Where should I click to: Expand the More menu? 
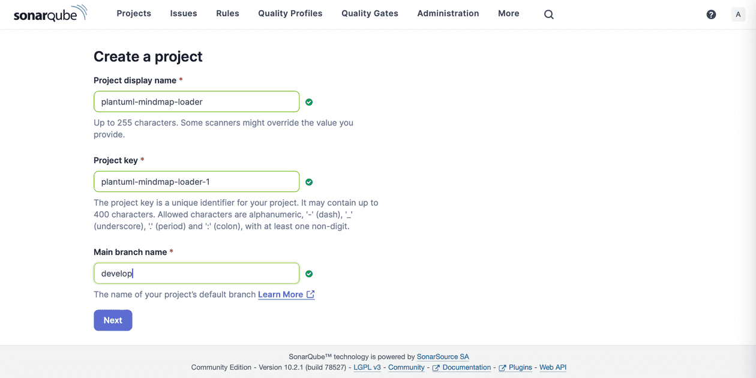click(x=508, y=13)
